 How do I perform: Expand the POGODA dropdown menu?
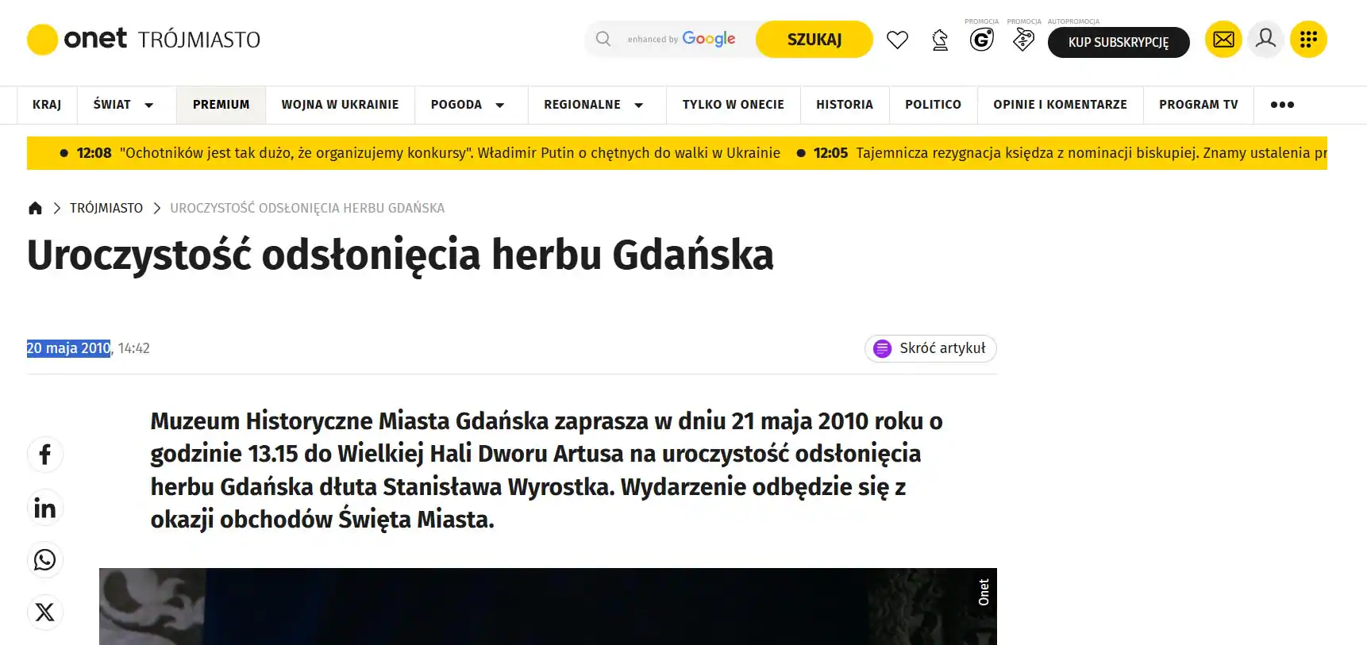(499, 105)
